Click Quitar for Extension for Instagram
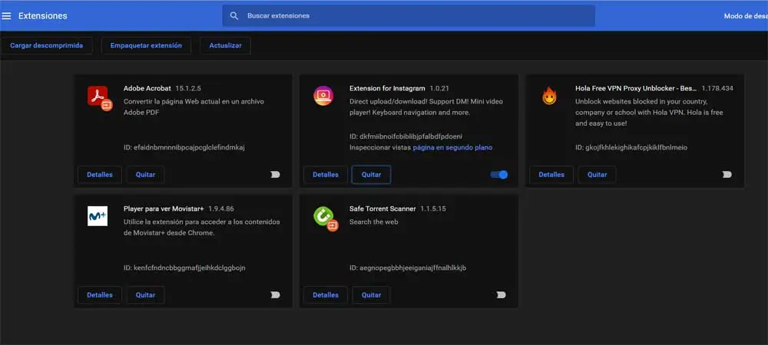The width and height of the screenshot is (768, 345). click(x=371, y=175)
